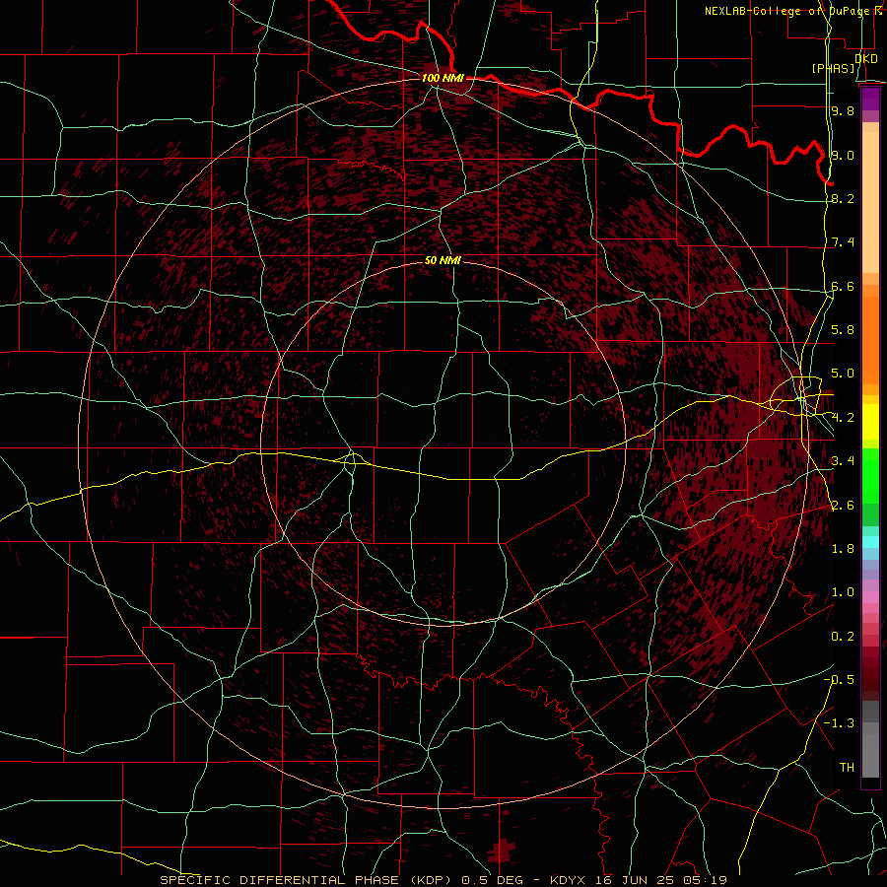Click the 3.4 value on the color scale
Image resolution: width=887 pixels, height=887 pixels.
tap(843, 461)
